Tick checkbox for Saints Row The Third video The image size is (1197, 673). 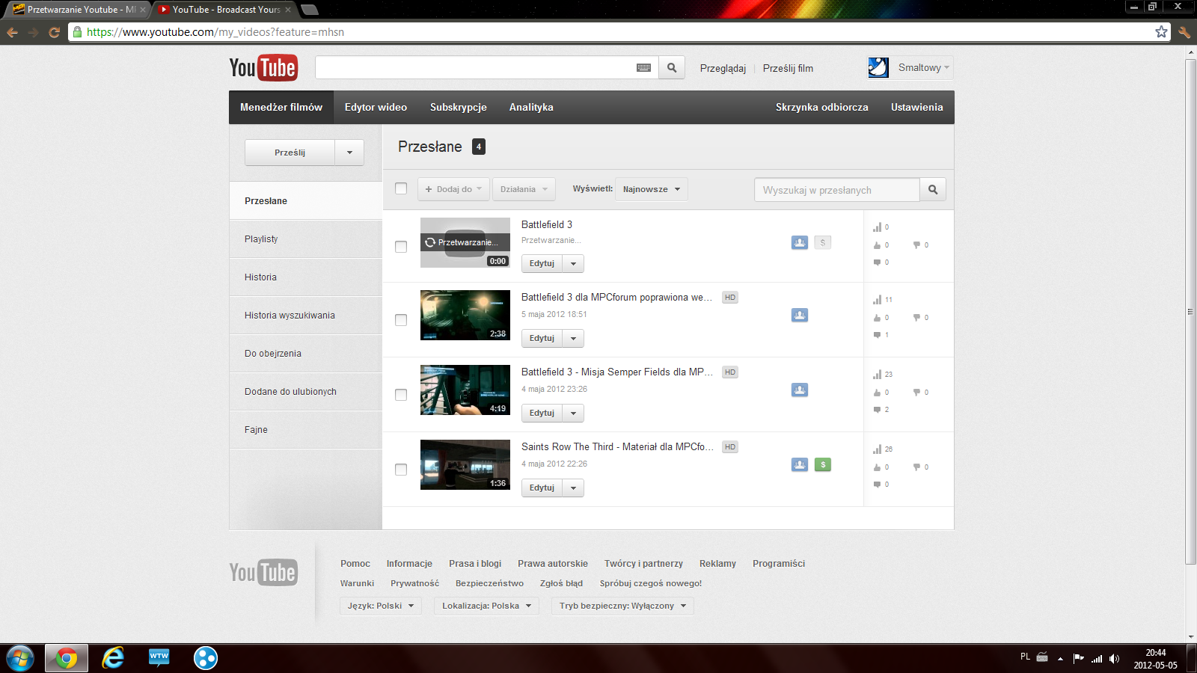pos(401,470)
